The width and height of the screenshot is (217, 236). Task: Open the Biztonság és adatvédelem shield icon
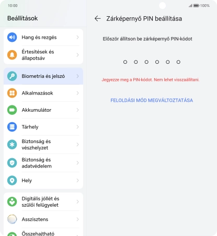12,163
